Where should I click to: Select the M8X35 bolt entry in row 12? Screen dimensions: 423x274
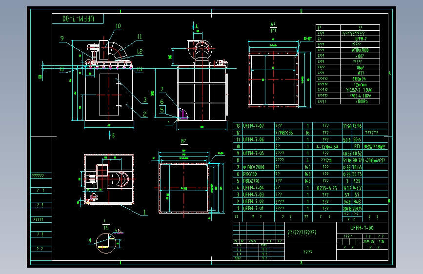point(284,133)
